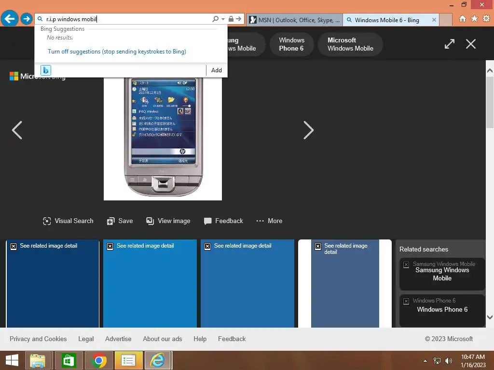The width and height of the screenshot is (494, 370).
Task: Open fourth related image with white border
Action: coord(345,283)
